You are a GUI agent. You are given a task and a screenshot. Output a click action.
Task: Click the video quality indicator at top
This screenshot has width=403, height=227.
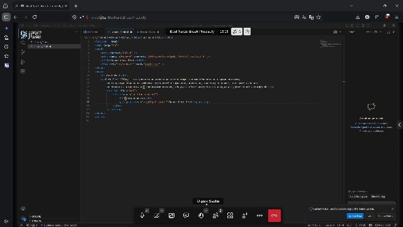[x=247, y=32]
